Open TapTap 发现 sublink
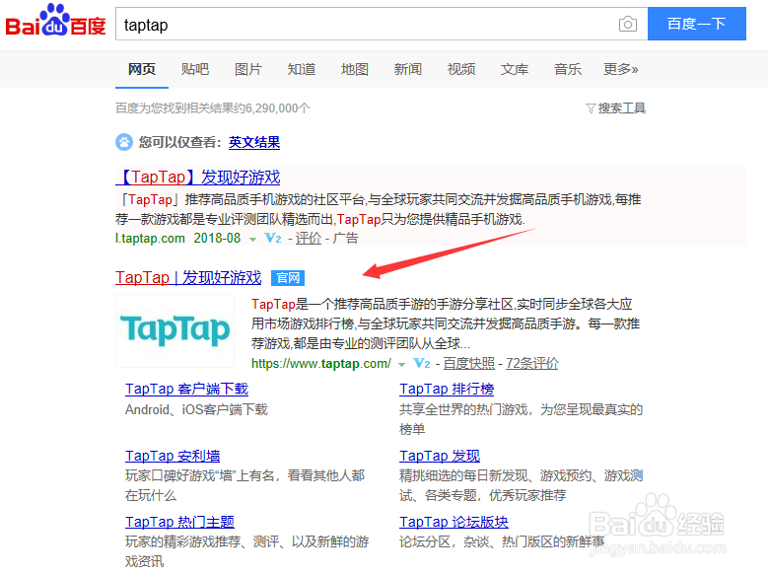Viewport: 768px width, 575px height. coord(440,456)
